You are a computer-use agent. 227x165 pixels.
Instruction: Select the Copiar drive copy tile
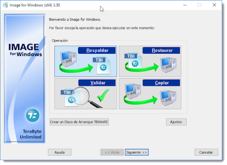tap(150, 94)
